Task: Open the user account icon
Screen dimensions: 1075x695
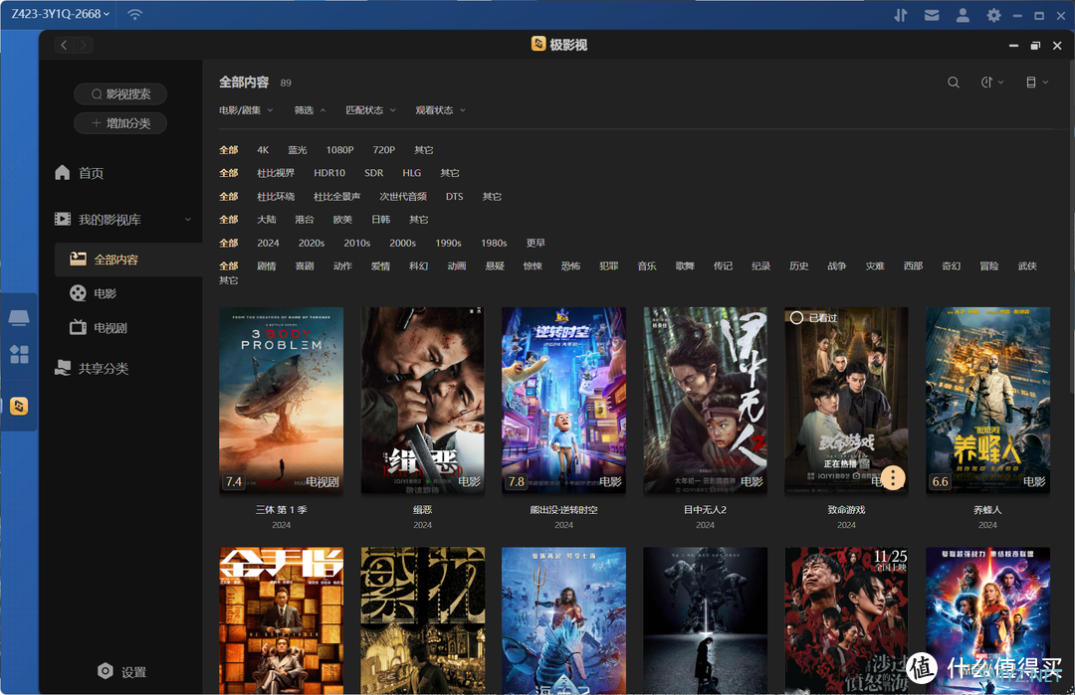Action: coord(963,15)
